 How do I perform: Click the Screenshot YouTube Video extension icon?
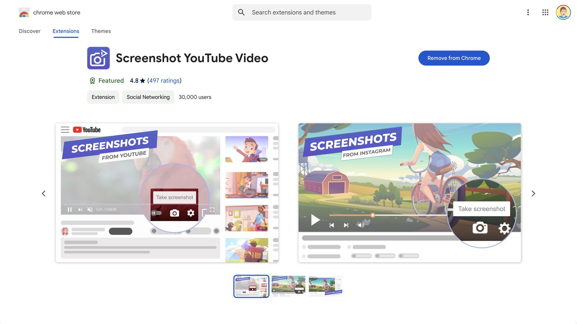click(x=98, y=58)
